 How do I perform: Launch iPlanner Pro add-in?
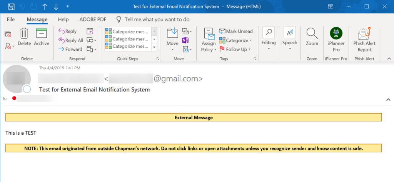coord(336,40)
